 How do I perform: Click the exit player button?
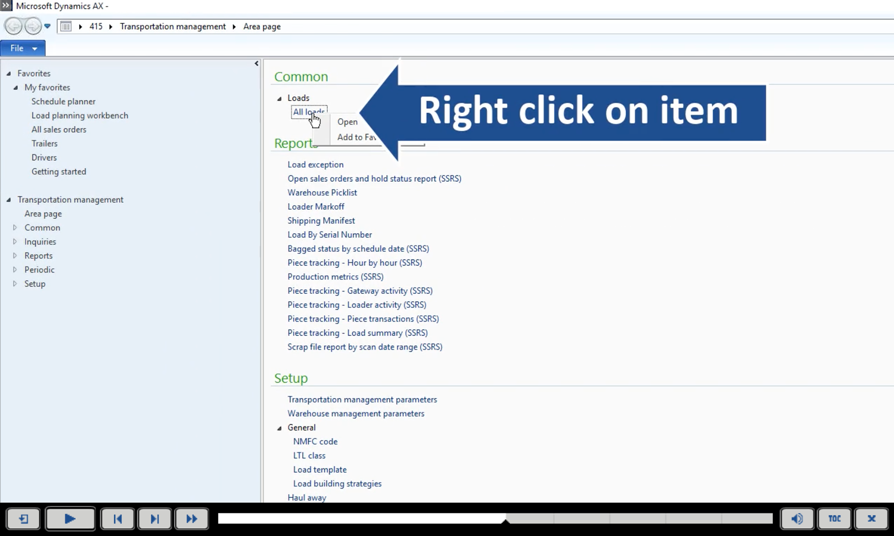pos(23,518)
